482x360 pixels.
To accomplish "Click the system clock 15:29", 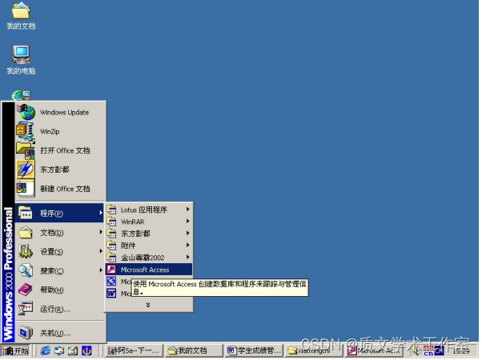I will coord(461,350).
